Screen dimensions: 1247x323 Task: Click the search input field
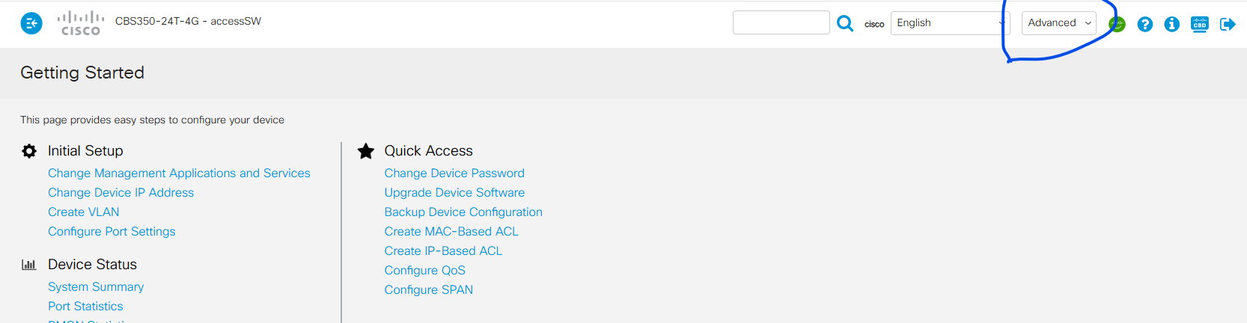(781, 22)
